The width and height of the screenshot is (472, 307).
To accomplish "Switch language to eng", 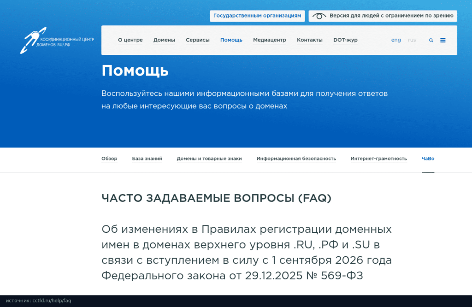I will pyautogui.click(x=396, y=40).
